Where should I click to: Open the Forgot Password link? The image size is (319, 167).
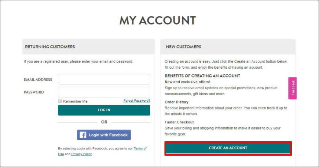(137, 101)
